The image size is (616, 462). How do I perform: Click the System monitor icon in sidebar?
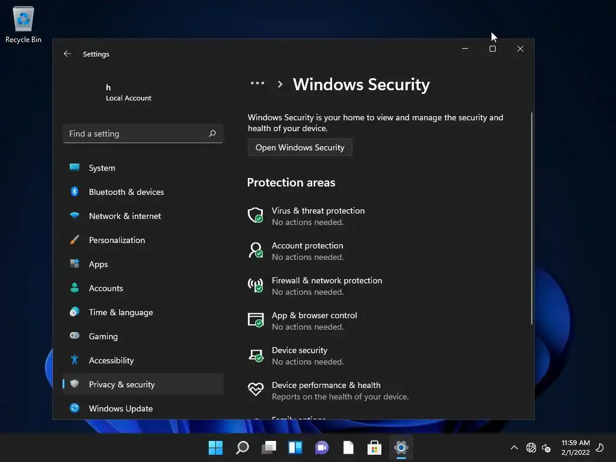[74, 167]
